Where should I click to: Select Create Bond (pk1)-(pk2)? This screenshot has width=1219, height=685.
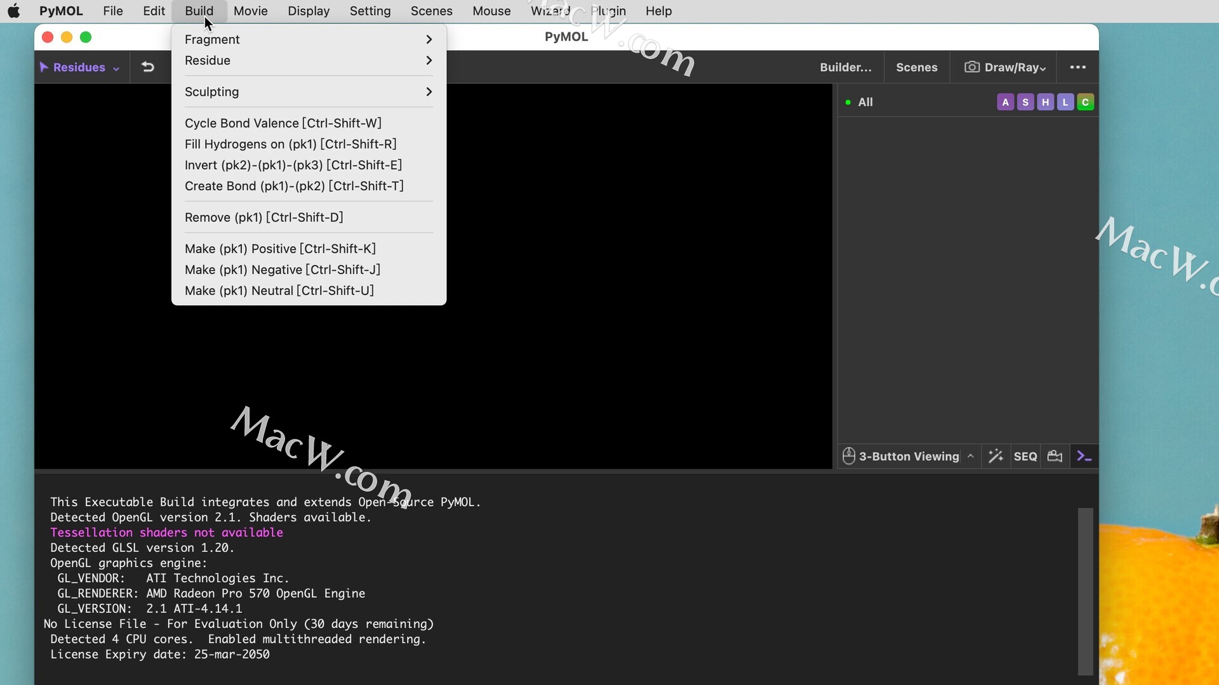pos(309,186)
